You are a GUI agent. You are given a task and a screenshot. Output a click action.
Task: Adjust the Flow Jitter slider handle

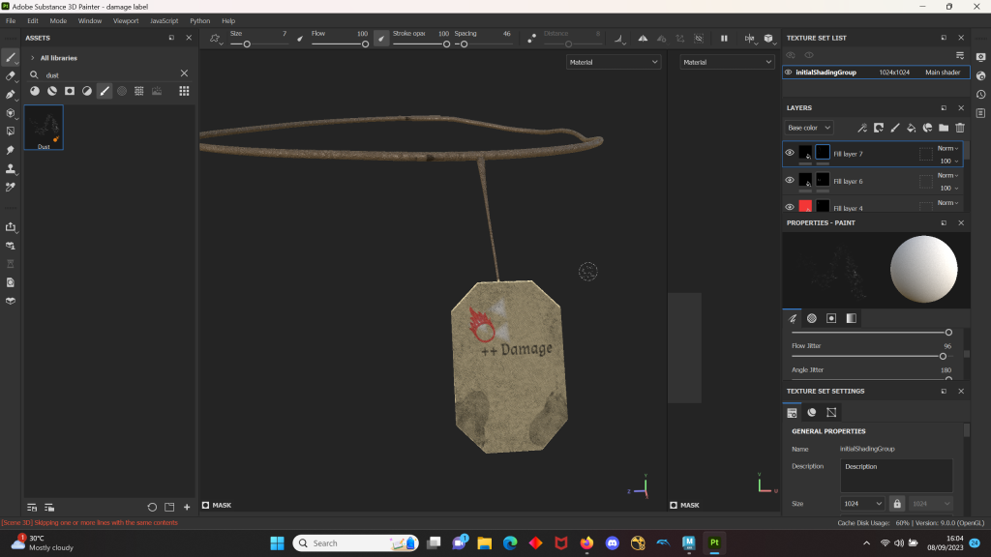[x=943, y=356]
